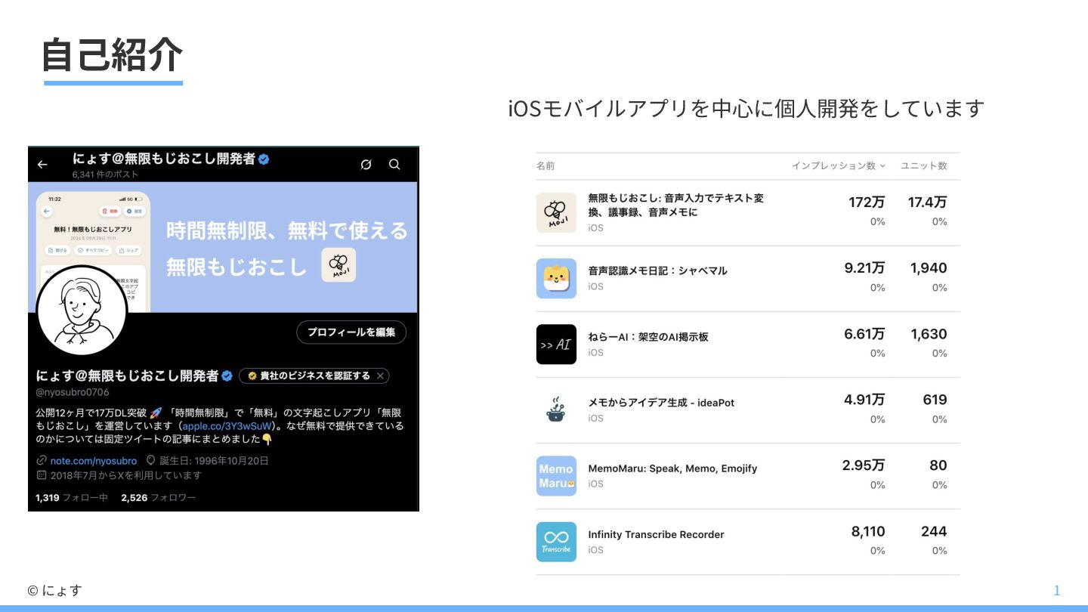This screenshot has height=612, width=1088.
Task: Dismiss the 貴社のビジネスを認証する prompt with its X
Action: coord(381,376)
